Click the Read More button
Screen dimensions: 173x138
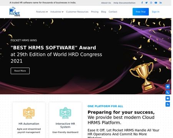click(20, 71)
